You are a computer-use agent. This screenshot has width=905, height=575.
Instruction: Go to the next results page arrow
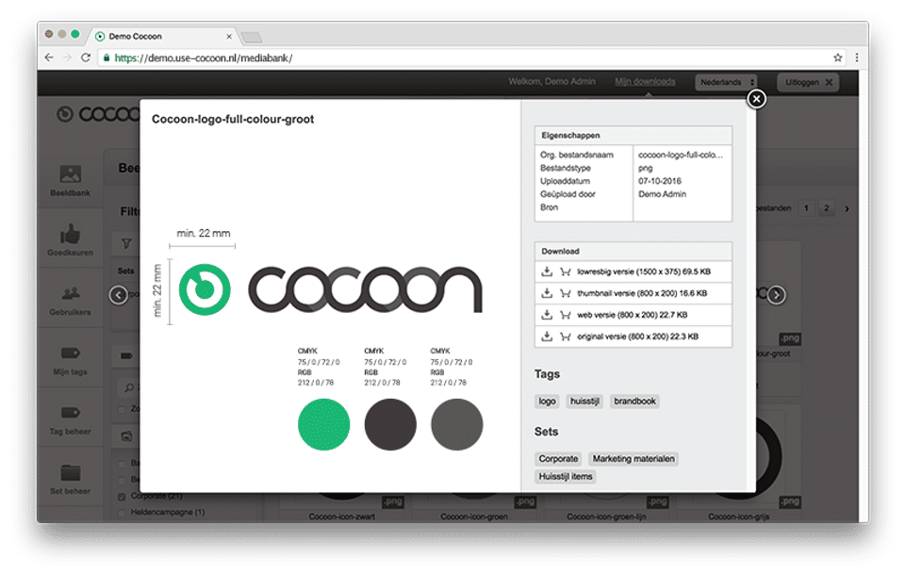pyautogui.click(x=847, y=208)
